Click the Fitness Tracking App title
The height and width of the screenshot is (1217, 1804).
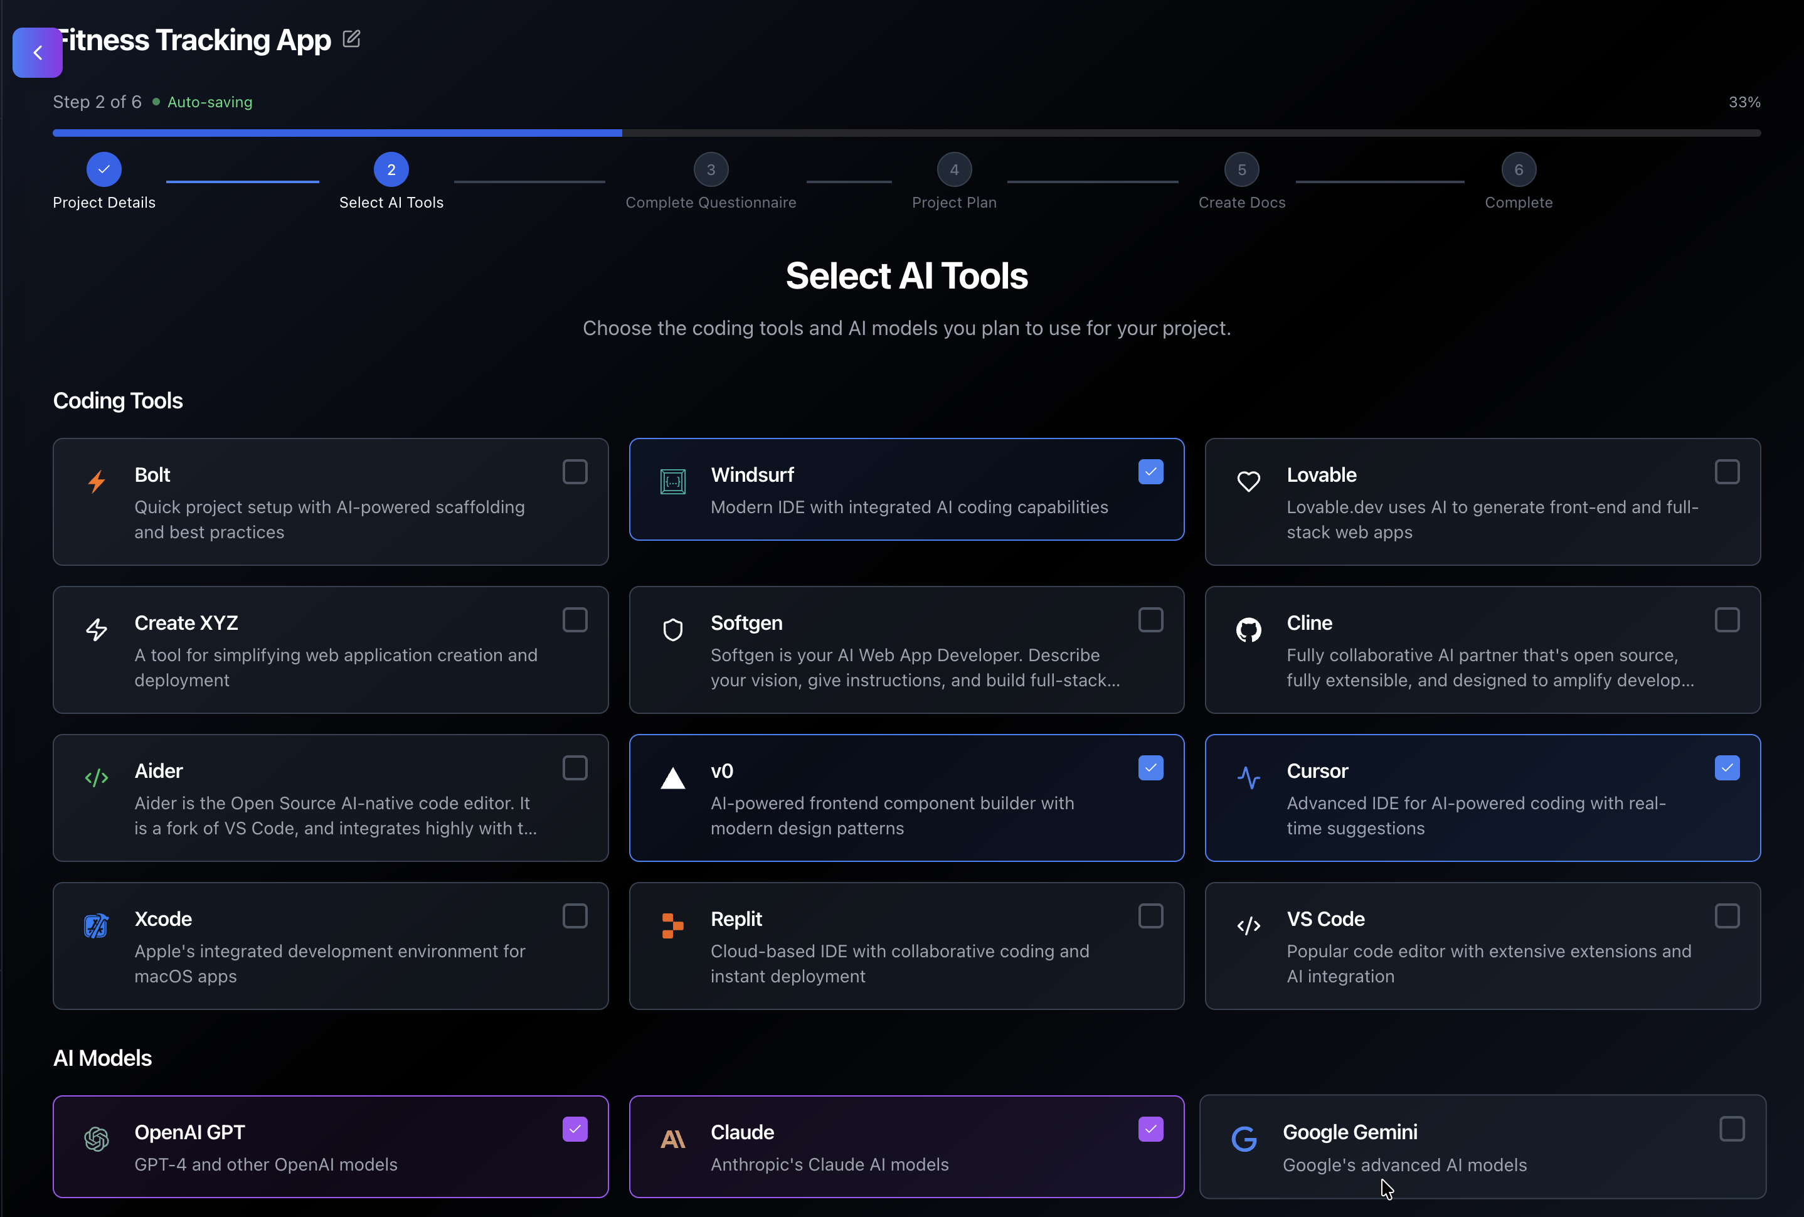coord(194,40)
